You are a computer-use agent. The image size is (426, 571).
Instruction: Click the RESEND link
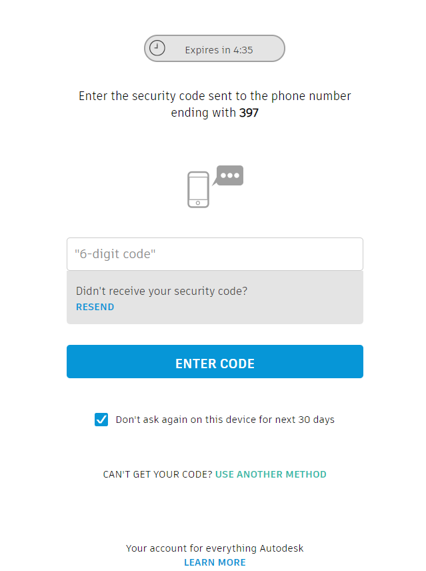tap(95, 307)
